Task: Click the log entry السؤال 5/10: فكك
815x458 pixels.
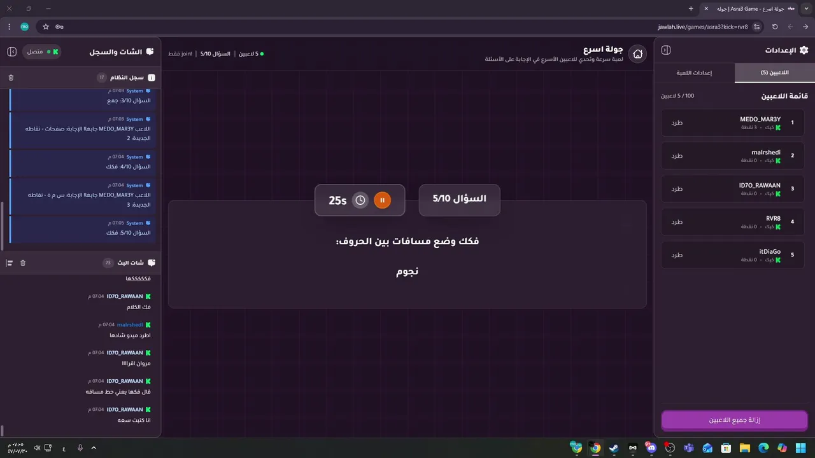Action: coord(82,228)
